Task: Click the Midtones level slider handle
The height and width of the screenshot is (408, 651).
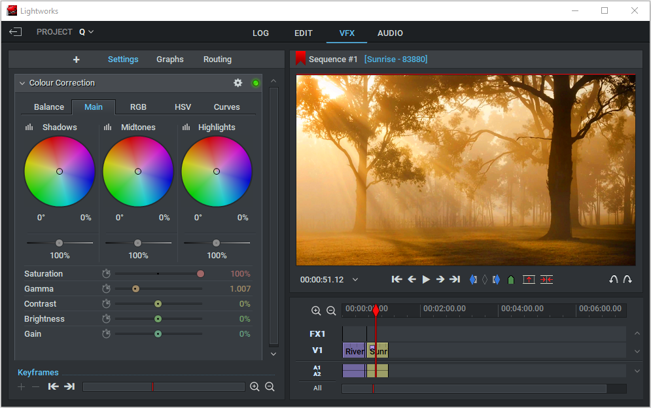Action: pyautogui.click(x=138, y=243)
